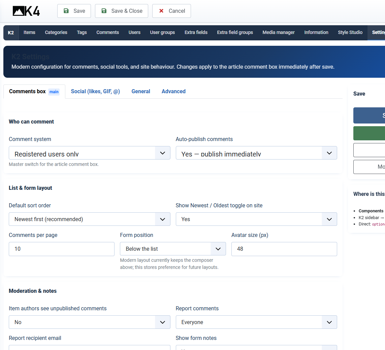
Task: Open the Auto-publish comments dropdown
Action: (x=256, y=153)
